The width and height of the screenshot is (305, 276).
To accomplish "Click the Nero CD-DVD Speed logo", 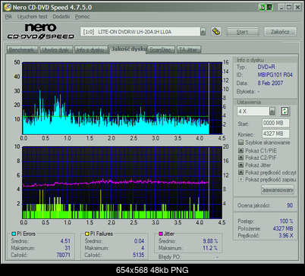I will [x=41, y=31].
